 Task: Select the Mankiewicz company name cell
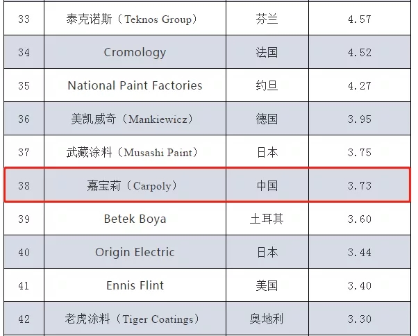[135, 119]
